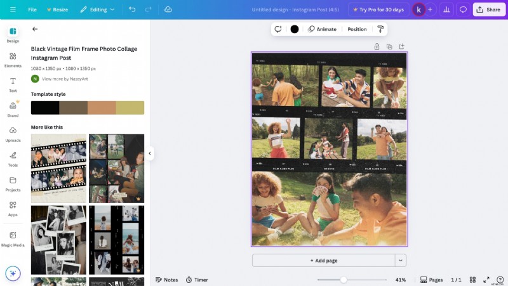Open the Magic Media app

tap(13, 239)
